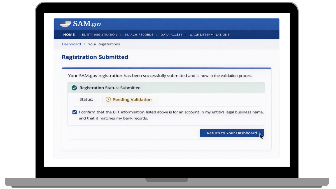The image size is (336, 189).
Task: Follow the Dashboard breadcrumb link
Action: click(71, 44)
